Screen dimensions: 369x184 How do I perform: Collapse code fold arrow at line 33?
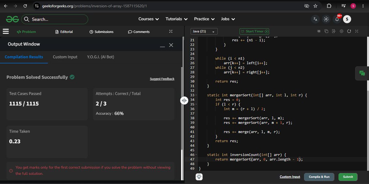pos(196,95)
